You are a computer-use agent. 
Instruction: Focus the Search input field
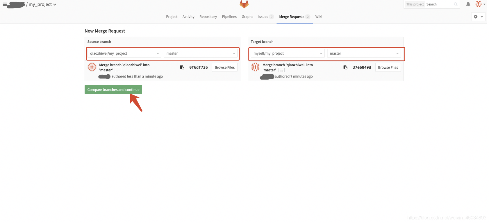439,4
